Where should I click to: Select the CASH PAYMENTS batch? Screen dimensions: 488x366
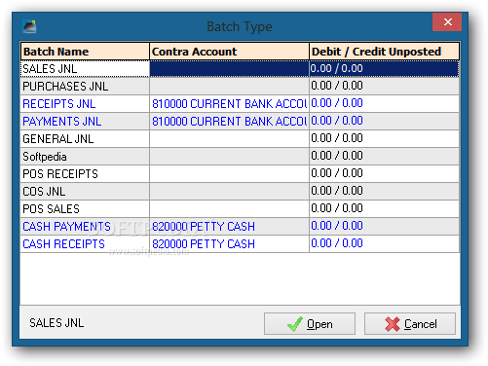click(x=85, y=227)
